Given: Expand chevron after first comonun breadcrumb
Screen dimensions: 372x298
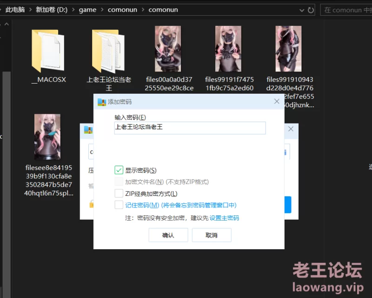Looking at the screenshot, I should [143, 10].
